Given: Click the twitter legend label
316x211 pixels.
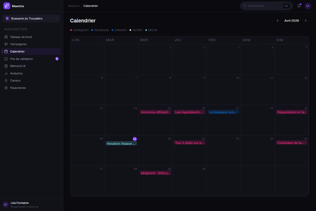Looking at the screenshot, I should 137,30.
